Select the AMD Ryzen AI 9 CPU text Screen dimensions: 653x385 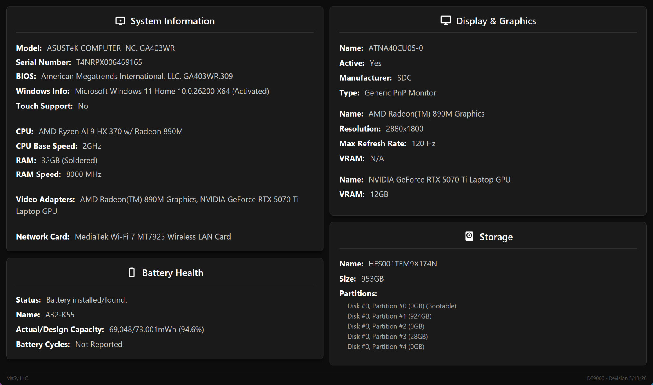[x=111, y=131]
